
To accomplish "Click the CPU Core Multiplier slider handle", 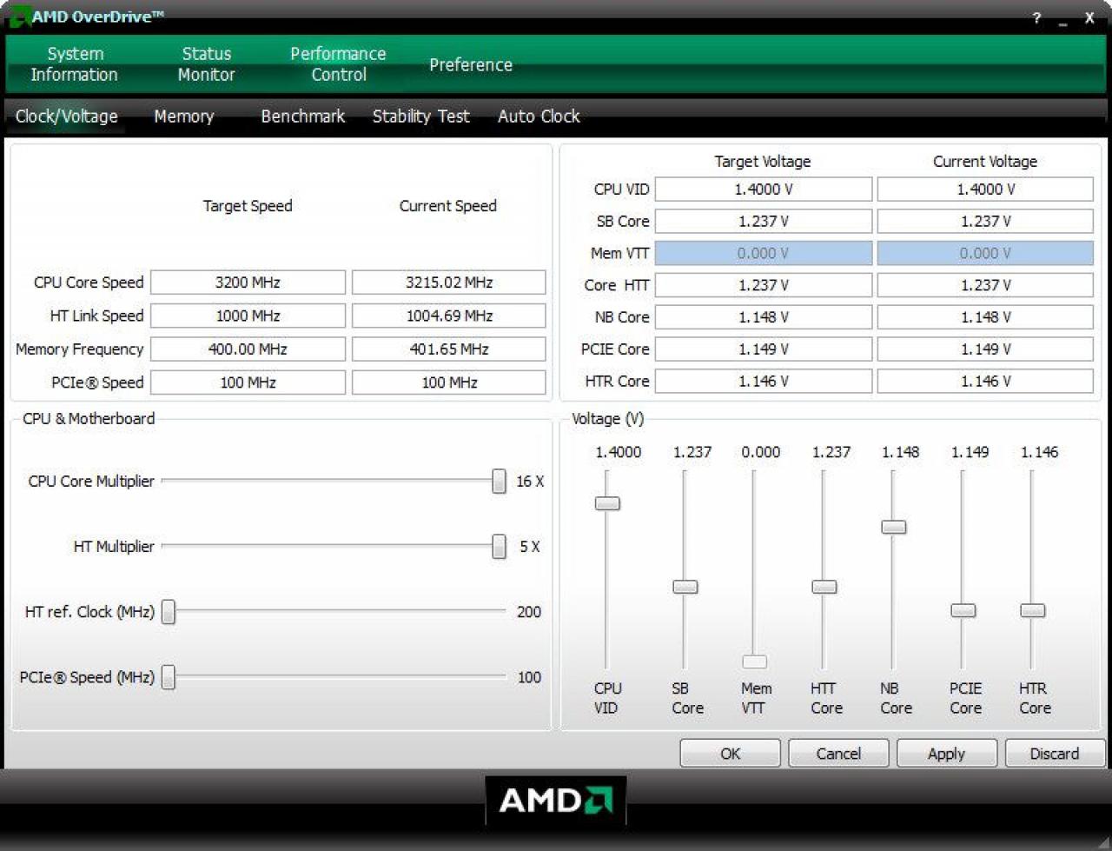I will tap(499, 481).
